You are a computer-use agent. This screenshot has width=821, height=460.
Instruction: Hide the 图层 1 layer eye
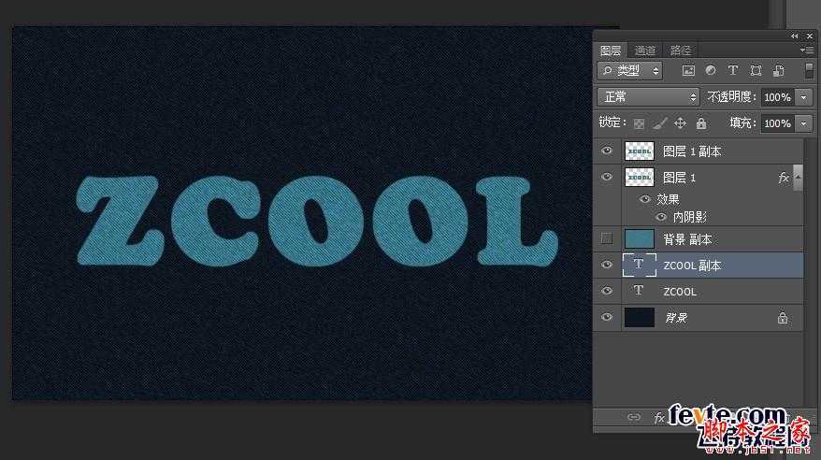coord(606,177)
